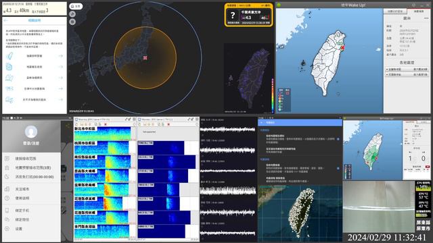
Task: Click the lowest round map button under home
Action: click(x=72, y=22)
